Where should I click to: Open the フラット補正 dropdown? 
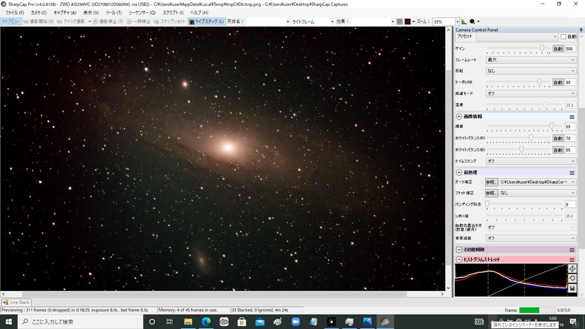pyautogui.click(x=537, y=193)
